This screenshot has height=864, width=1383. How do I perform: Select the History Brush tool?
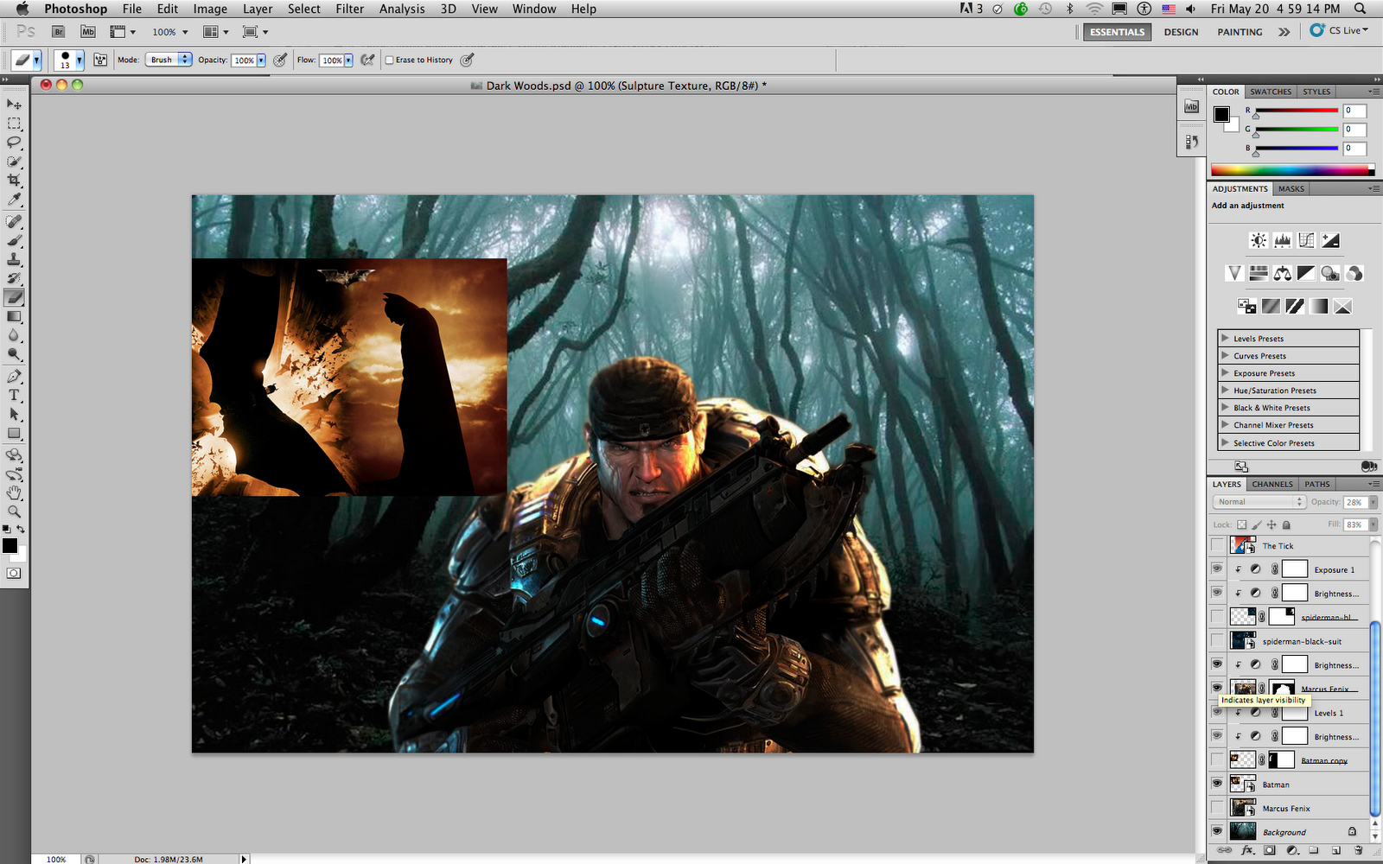click(x=14, y=278)
